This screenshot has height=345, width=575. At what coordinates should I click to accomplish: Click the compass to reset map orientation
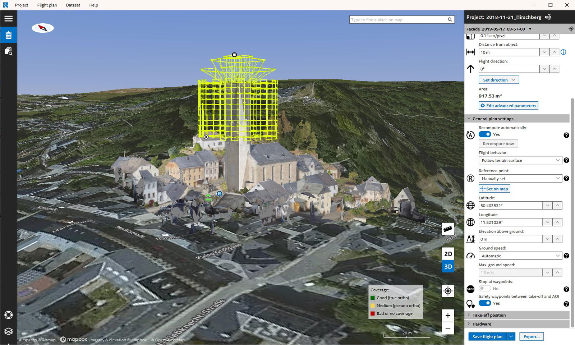click(43, 27)
